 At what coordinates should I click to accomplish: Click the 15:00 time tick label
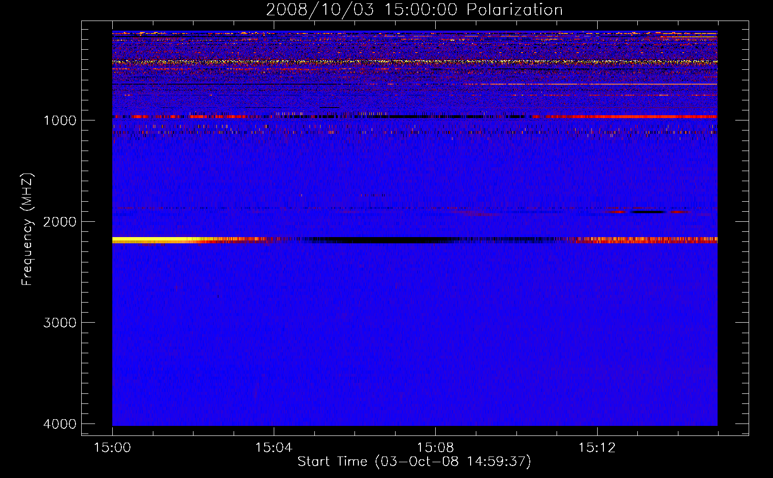pyautogui.click(x=112, y=448)
